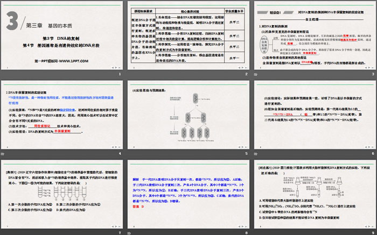This screenshot has width=377, height=235.
Task: Click the red 半保留复制 answer on slide 4
Action: [x=62, y=131]
